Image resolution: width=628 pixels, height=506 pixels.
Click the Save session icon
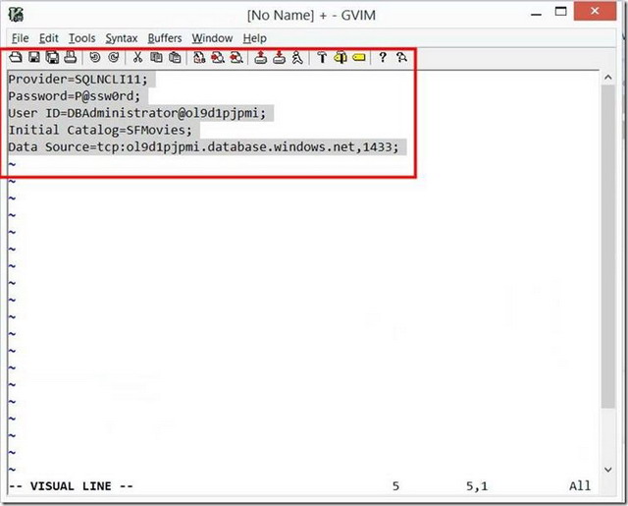279,57
